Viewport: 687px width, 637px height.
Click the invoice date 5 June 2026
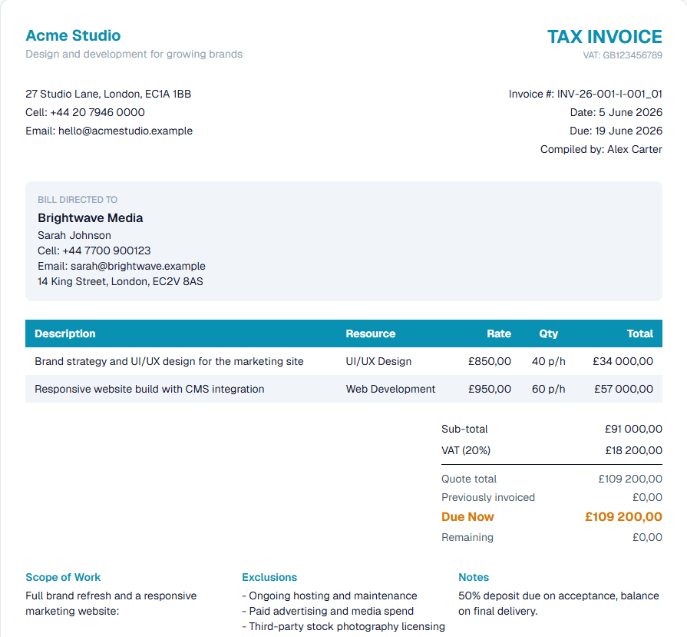pos(630,112)
